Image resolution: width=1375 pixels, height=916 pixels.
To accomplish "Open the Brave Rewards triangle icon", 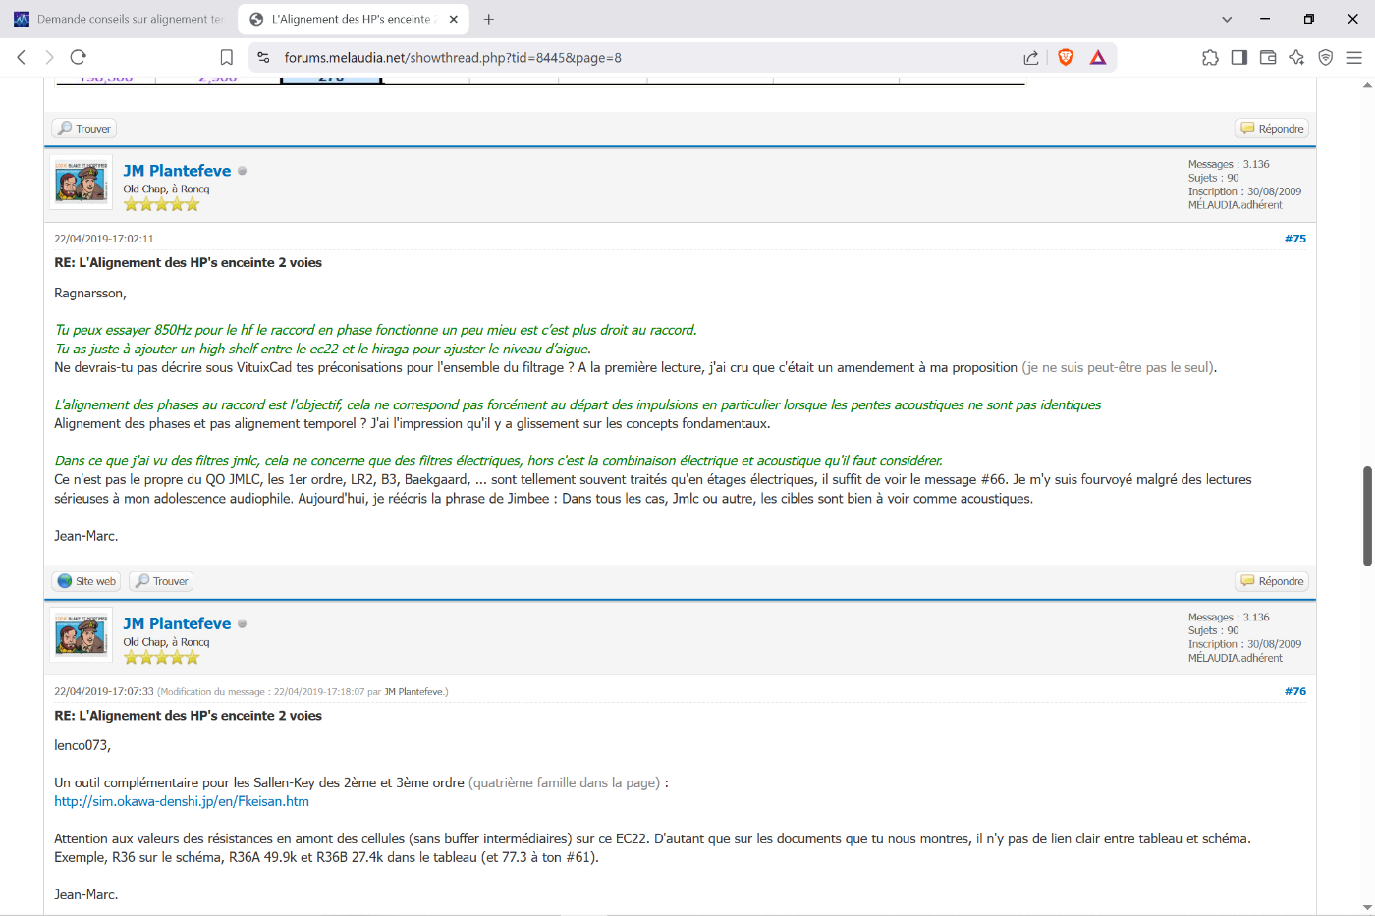I will click(1098, 58).
